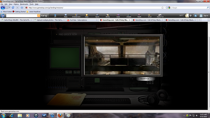Click the Continue button under the video
Viewport: 210px width, 118px height.
[146, 79]
